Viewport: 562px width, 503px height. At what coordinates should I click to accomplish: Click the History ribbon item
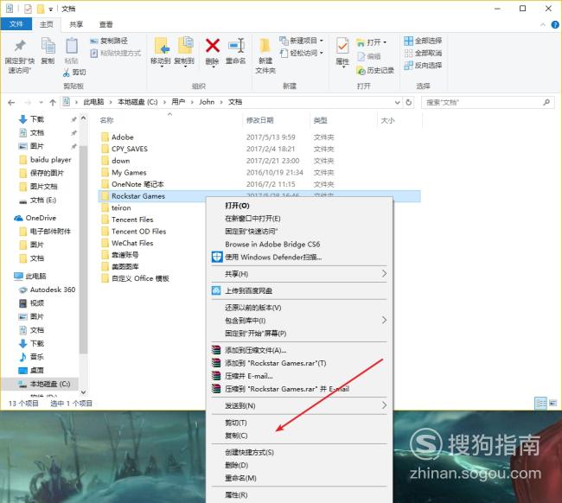coord(375,70)
